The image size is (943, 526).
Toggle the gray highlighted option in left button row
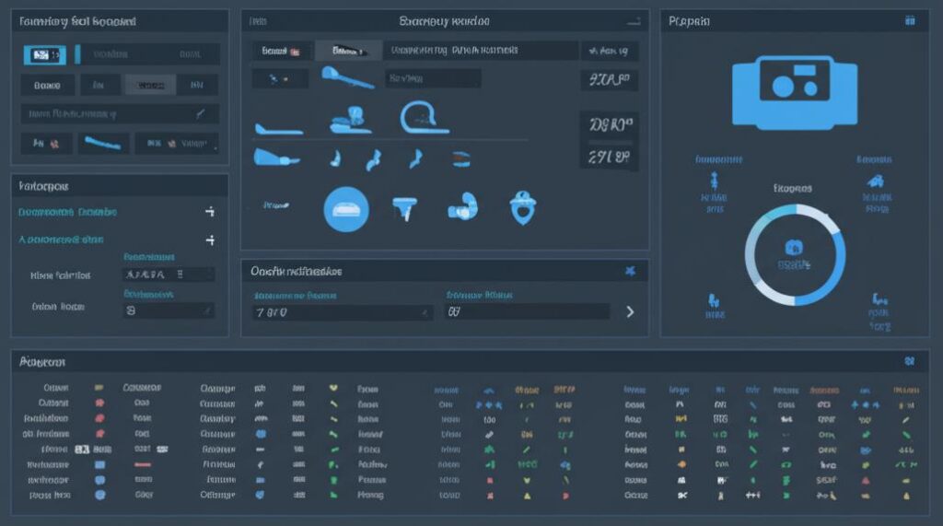149,86
